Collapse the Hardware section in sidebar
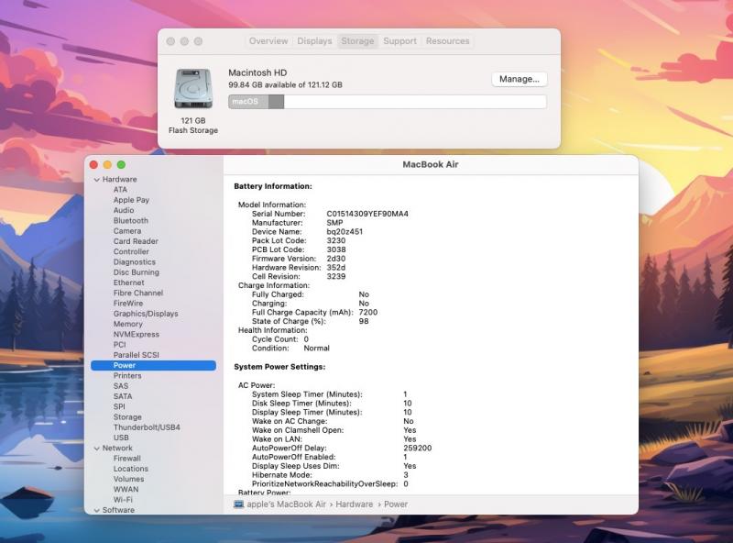 [x=96, y=180]
